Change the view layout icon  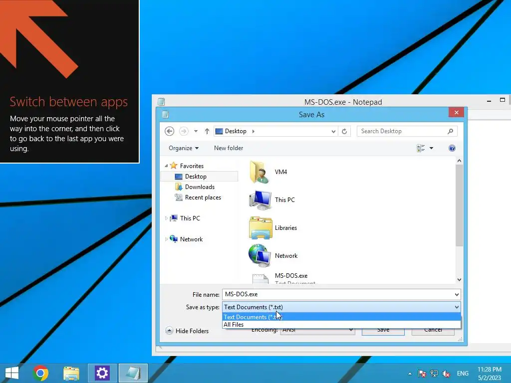[x=421, y=148]
